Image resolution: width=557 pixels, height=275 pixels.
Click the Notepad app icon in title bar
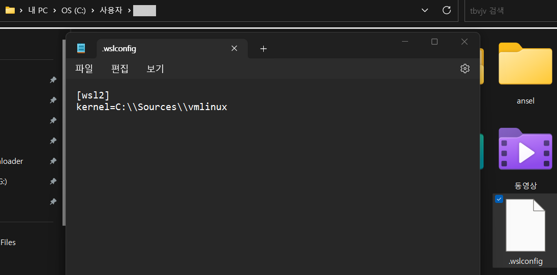coord(81,48)
